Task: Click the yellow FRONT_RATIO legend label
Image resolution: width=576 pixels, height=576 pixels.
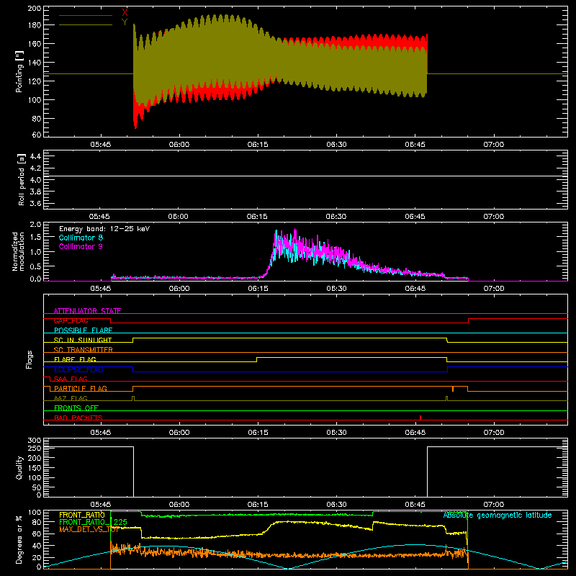Action: (82, 515)
